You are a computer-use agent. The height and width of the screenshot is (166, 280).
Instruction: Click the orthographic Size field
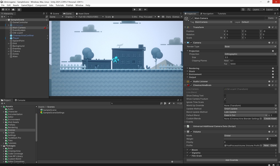[250, 57]
